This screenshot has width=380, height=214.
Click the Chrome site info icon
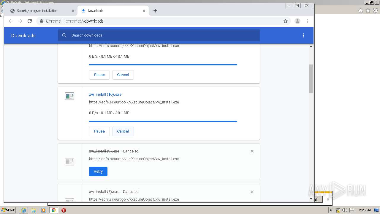42,21
